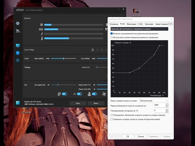
Task: Increase temperature hysteresis with up arrow
Action: [x=167, y=110]
